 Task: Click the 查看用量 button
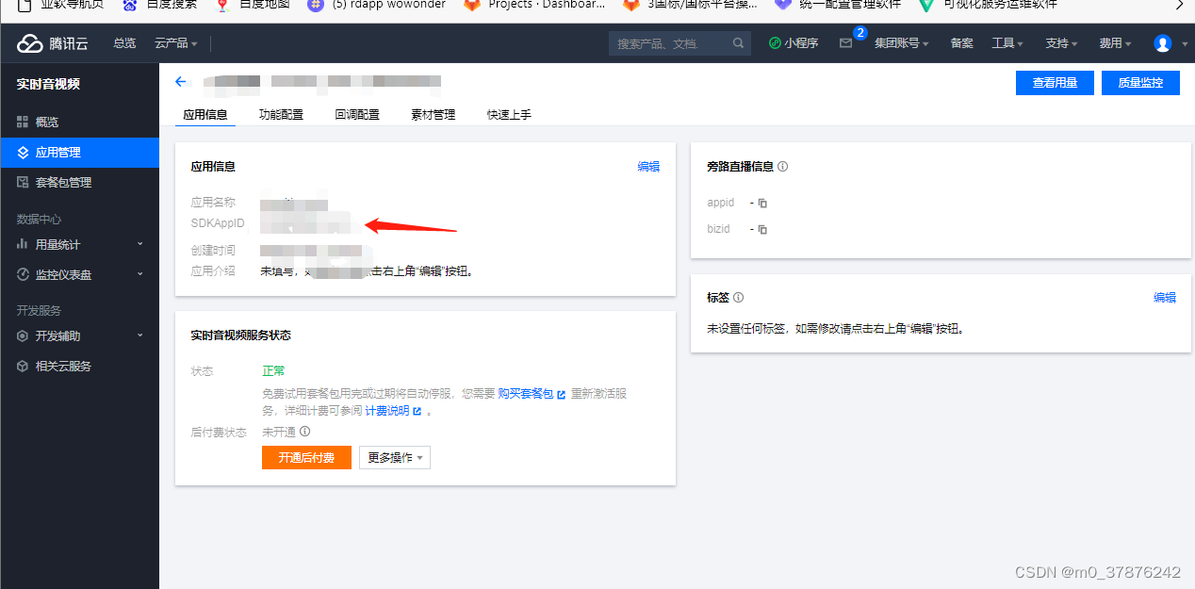point(1055,83)
